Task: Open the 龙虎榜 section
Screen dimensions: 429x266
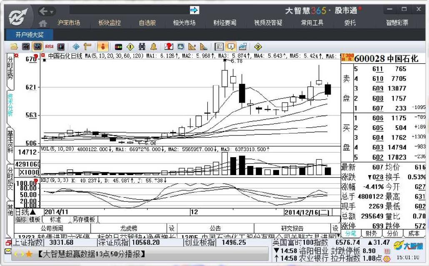Action: click(x=129, y=228)
